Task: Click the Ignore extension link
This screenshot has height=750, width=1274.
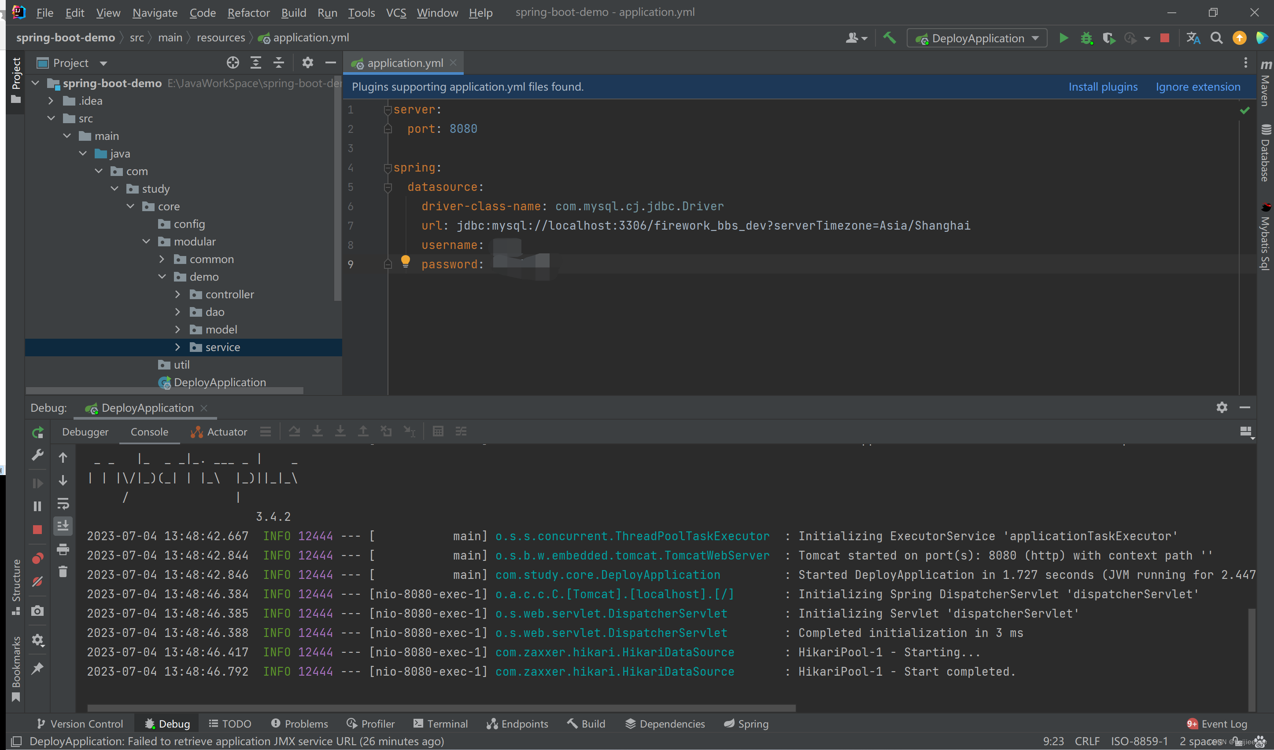Action: tap(1198, 87)
